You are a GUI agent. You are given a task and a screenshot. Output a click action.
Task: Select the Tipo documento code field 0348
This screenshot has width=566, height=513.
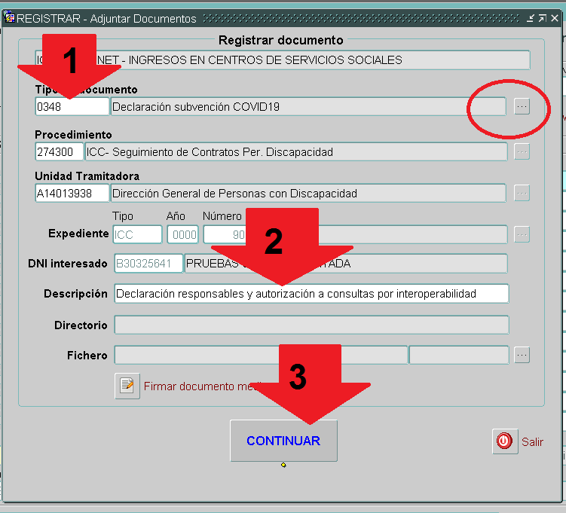(x=72, y=107)
